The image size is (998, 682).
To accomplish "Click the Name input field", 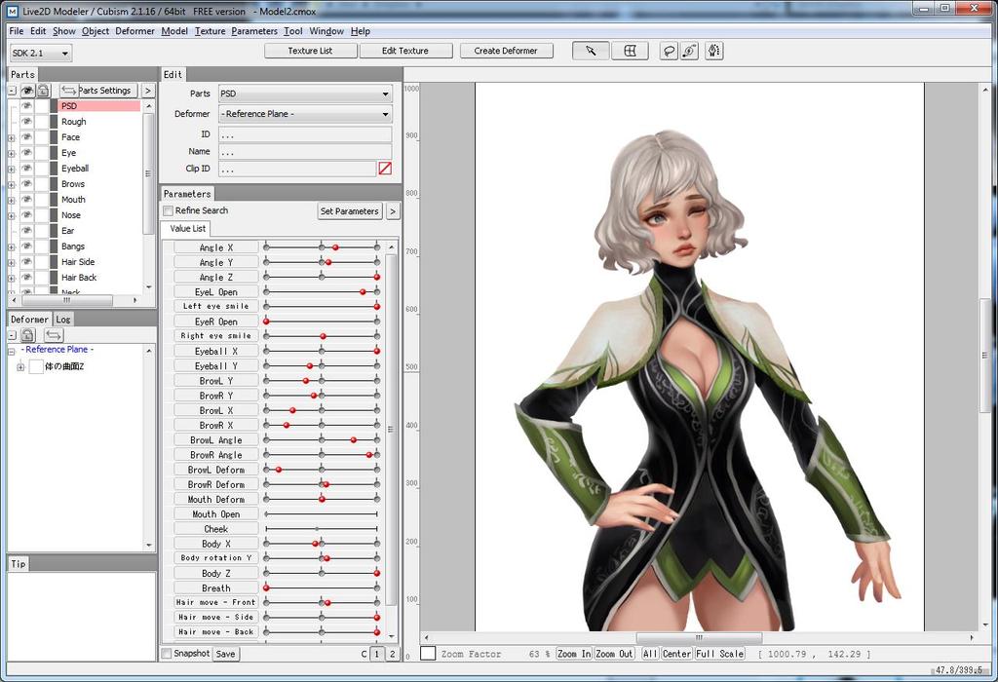I will [x=305, y=151].
